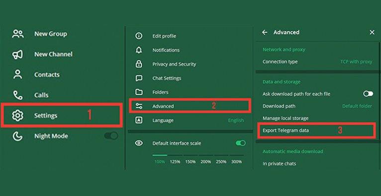Open Contacts via the person icon
Image resolution: width=381 pixels, height=196 pixels.
click(18, 74)
